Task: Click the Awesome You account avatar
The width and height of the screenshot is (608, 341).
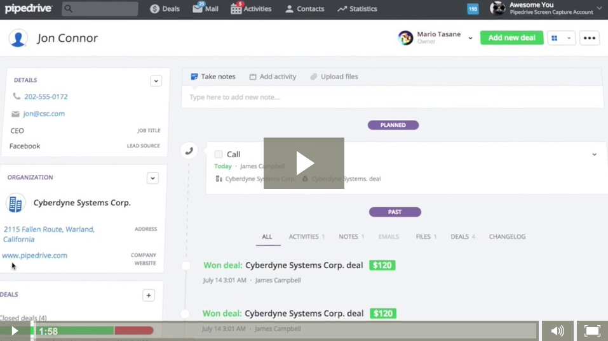Action: click(497, 8)
